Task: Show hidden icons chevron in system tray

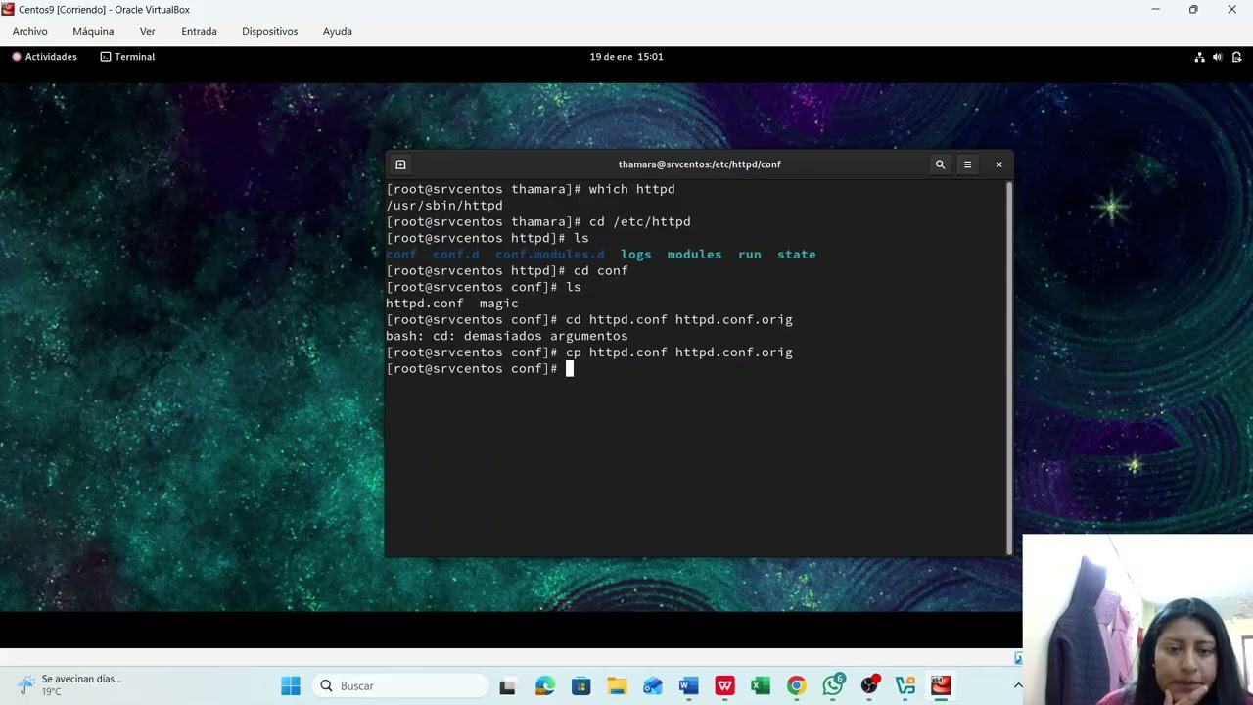Action: (1017, 686)
